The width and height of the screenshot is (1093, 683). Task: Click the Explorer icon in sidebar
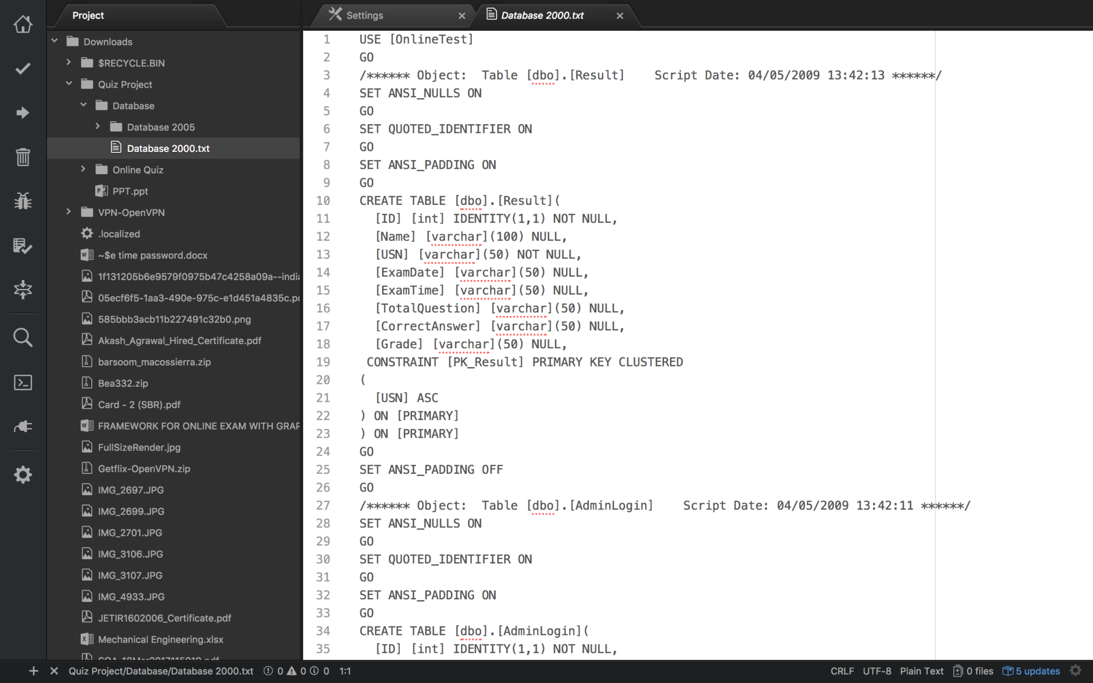click(23, 25)
